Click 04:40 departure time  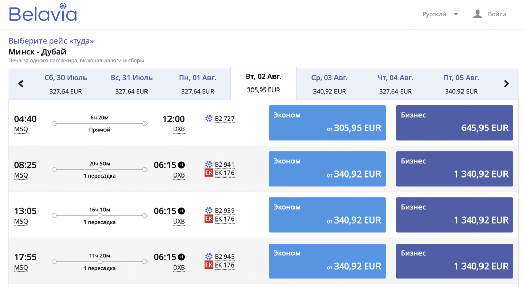(26, 119)
